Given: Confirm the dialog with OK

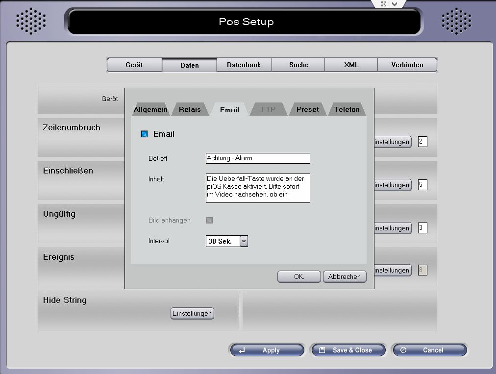Looking at the screenshot, I should click(x=299, y=276).
